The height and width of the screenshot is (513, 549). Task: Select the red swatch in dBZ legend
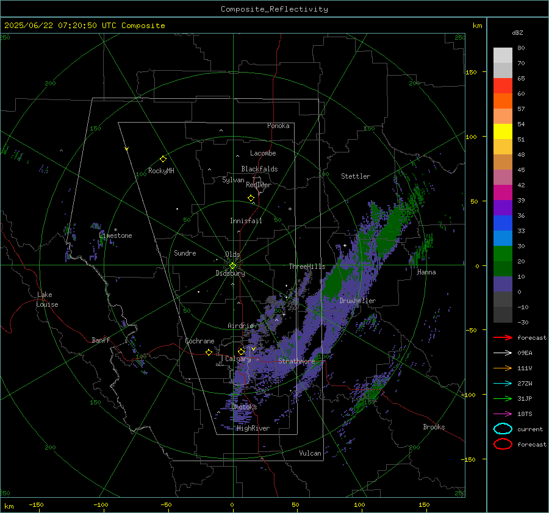(x=503, y=86)
